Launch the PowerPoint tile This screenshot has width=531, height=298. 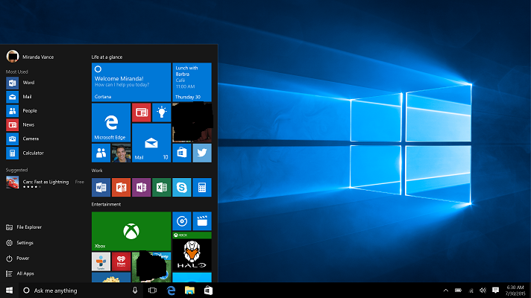122,187
